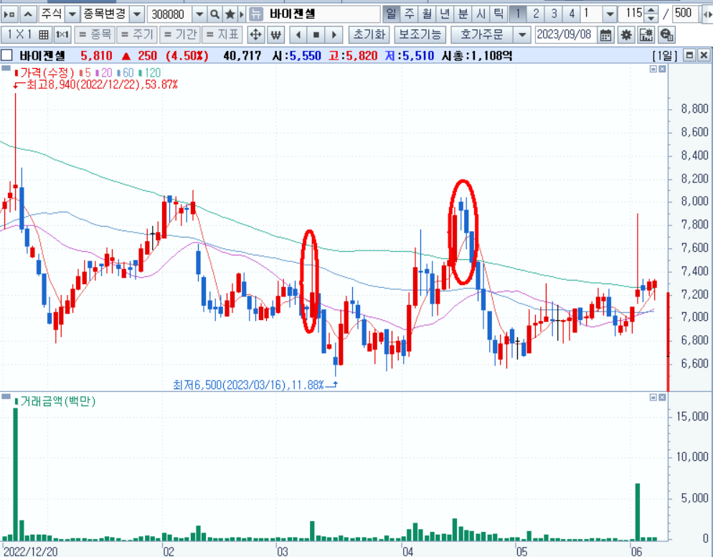Select interval preset tab 2

pos(536,14)
